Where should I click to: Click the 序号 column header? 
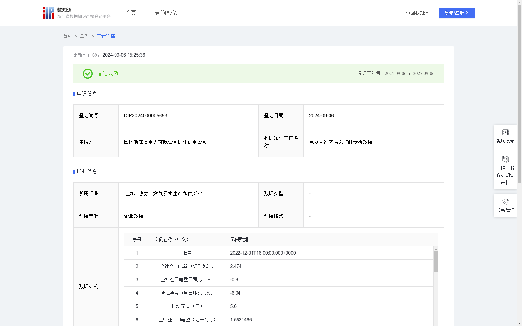(137, 240)
